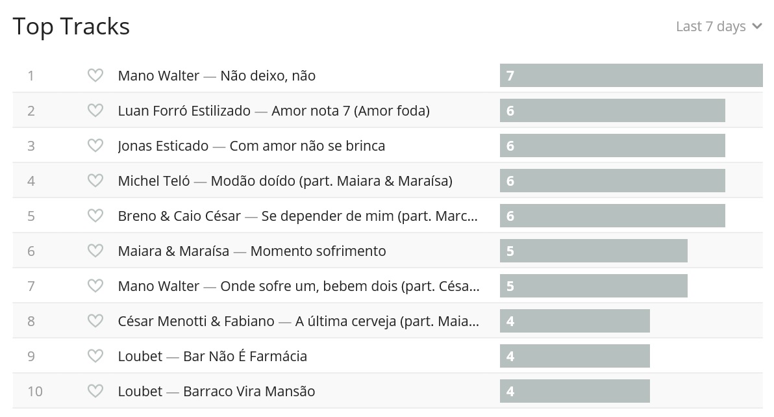Image resolution: width=774 pixels, height=417 pixels.
Task: Love the track Não deixo, não
Action: click(95, 76)
